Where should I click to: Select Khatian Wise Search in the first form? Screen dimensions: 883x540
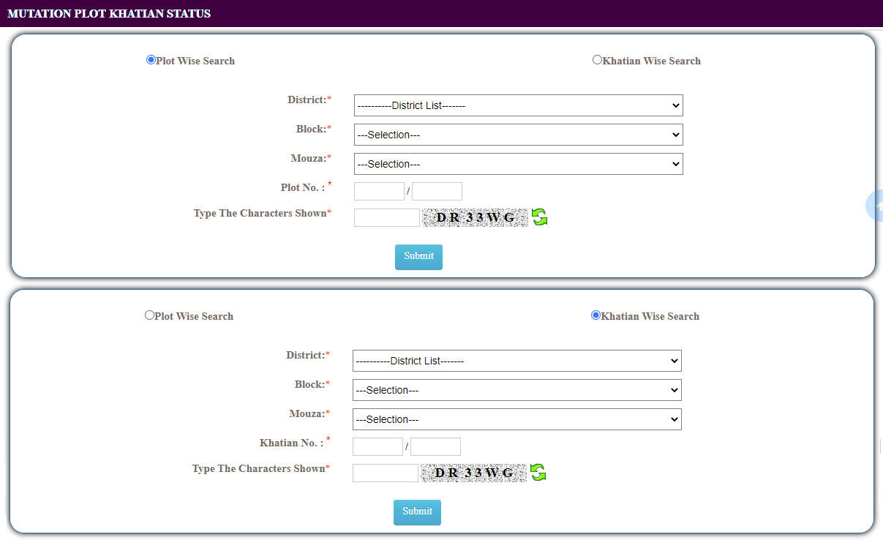[x=597, y=61]
